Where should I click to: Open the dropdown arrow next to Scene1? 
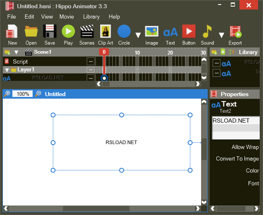coord(16,52)
